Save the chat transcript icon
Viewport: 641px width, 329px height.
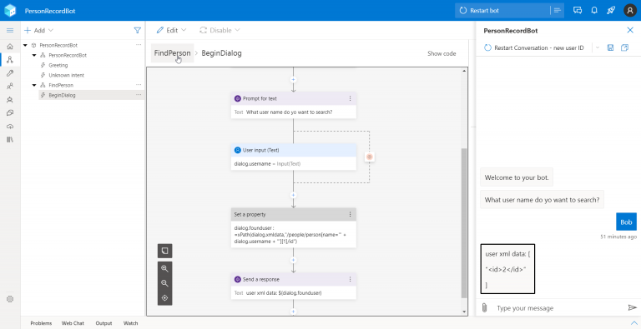(610, 47)
